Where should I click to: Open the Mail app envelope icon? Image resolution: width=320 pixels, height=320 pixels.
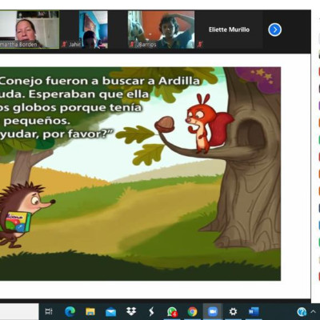point(110,311)
